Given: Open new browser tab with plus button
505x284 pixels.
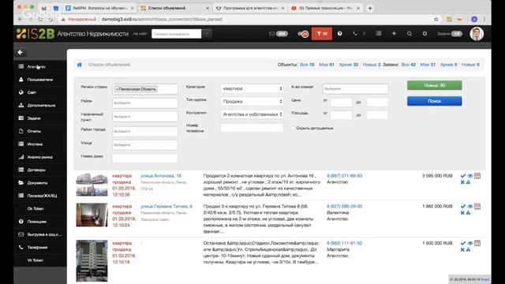Looking at the screenshot, I should [x=370, y=8].
